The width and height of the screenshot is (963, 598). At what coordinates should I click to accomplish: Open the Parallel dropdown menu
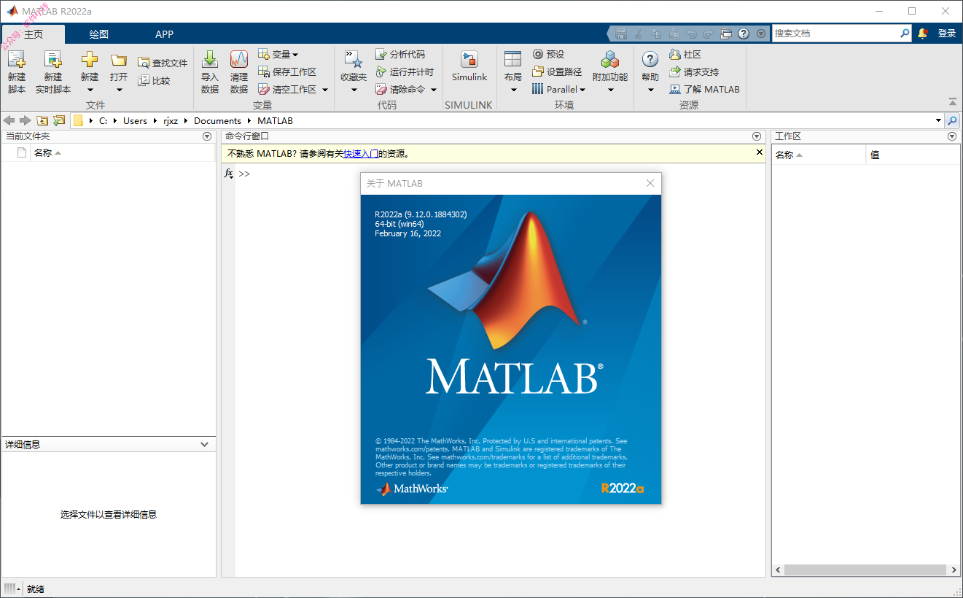pyautogui.click(x=558, y=90)
